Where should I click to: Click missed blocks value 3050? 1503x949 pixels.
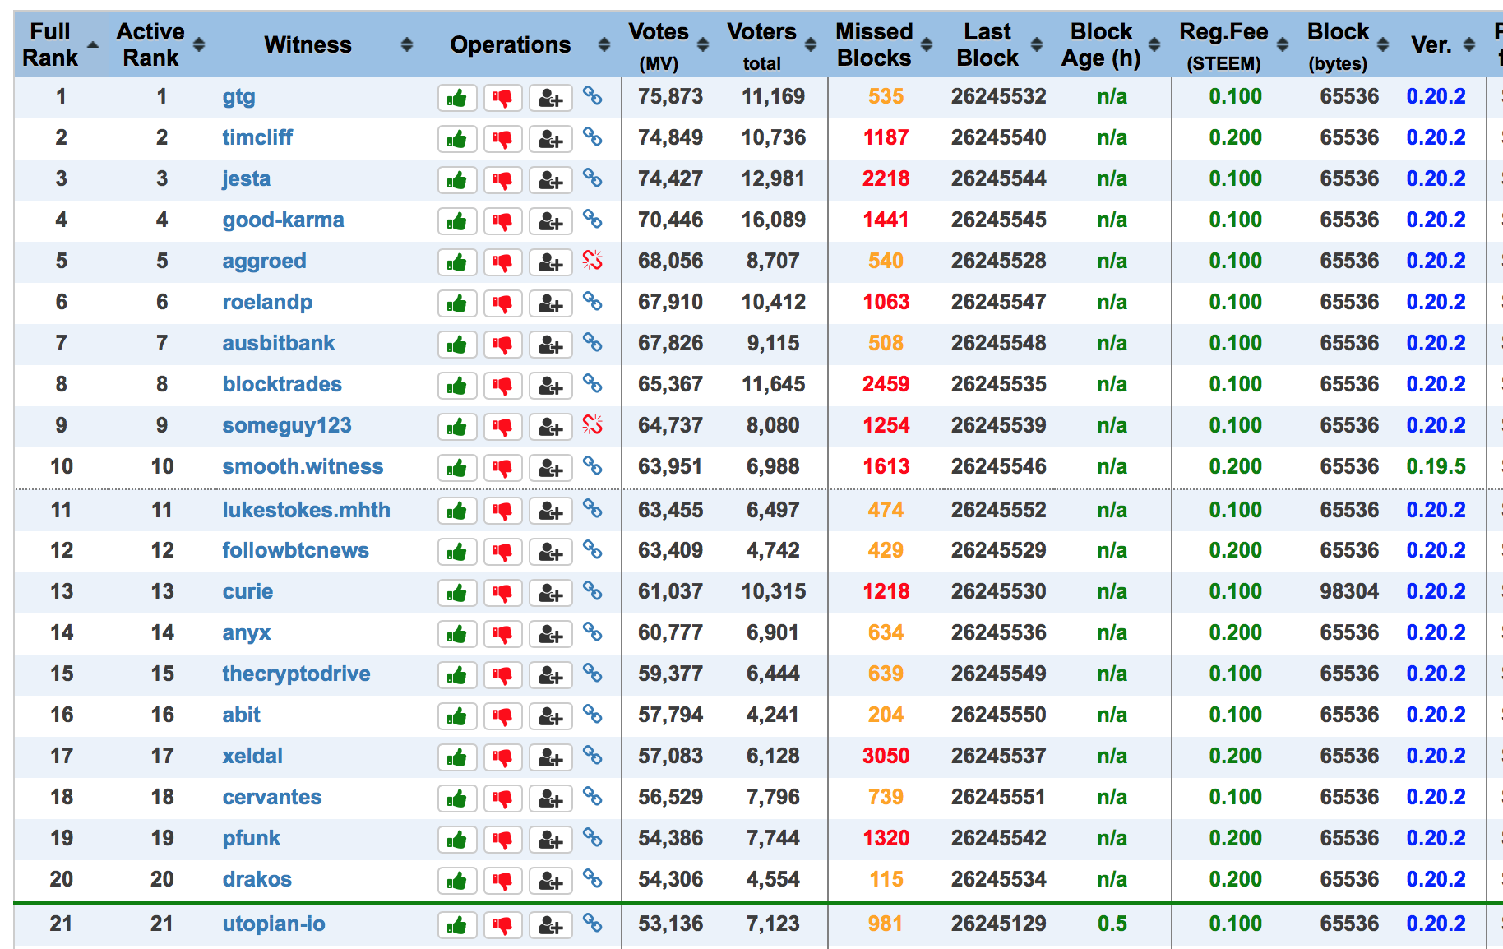click(886, 756)
